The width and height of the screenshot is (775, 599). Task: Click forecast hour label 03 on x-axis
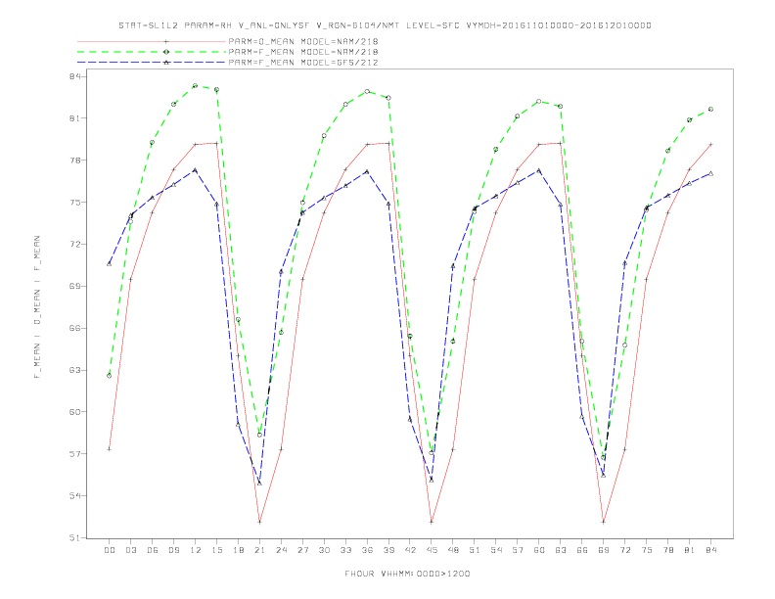130,550
